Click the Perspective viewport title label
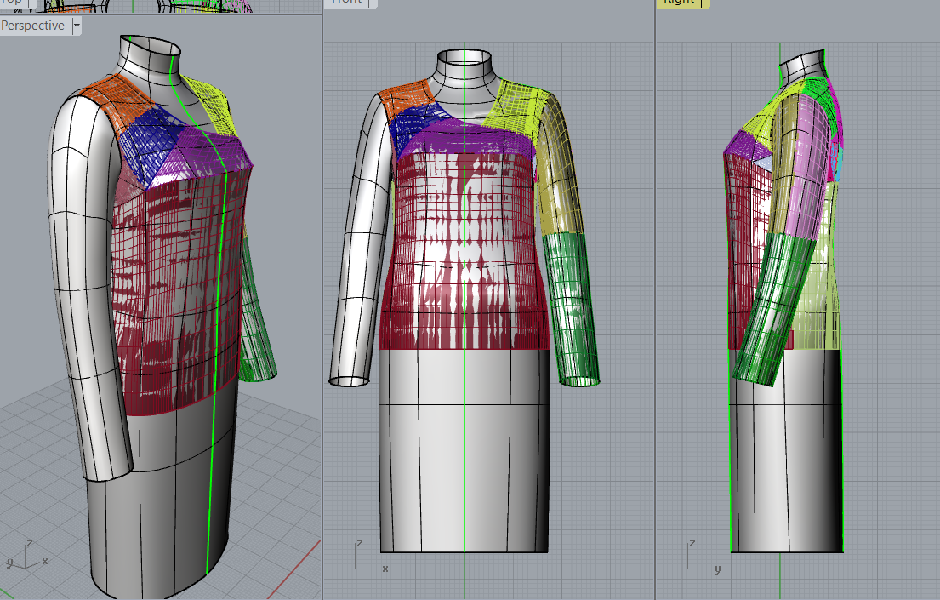 point(33,26)
